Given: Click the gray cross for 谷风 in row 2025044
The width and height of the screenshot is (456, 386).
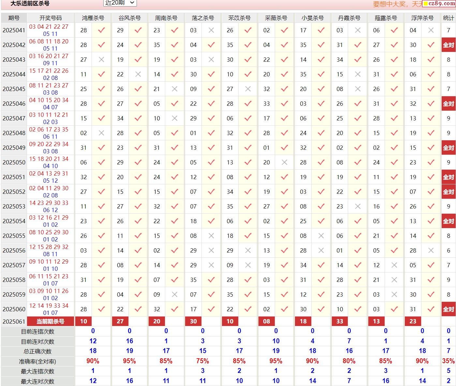Looking at the screenshot, I should tap(138, 74).
